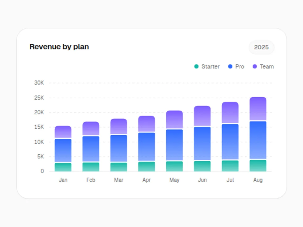The height and width of the screenshot is (227, 303).
Task: Select the Jul Pro blue segment
Action: point(230,142)
